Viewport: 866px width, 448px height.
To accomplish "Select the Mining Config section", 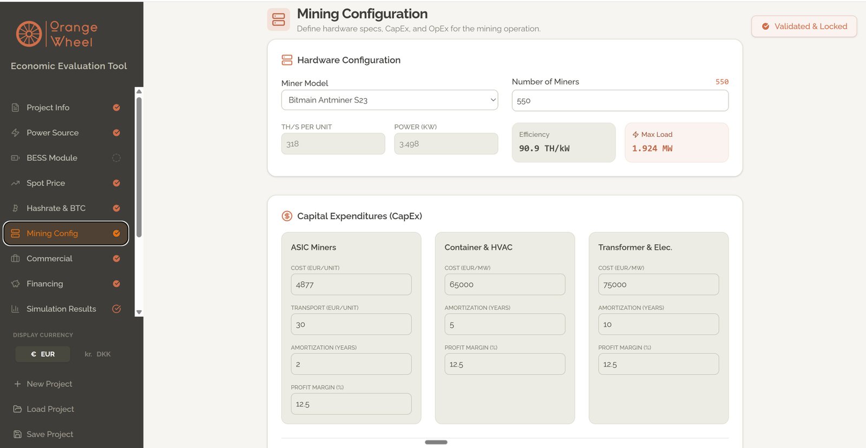I will 66,233.
